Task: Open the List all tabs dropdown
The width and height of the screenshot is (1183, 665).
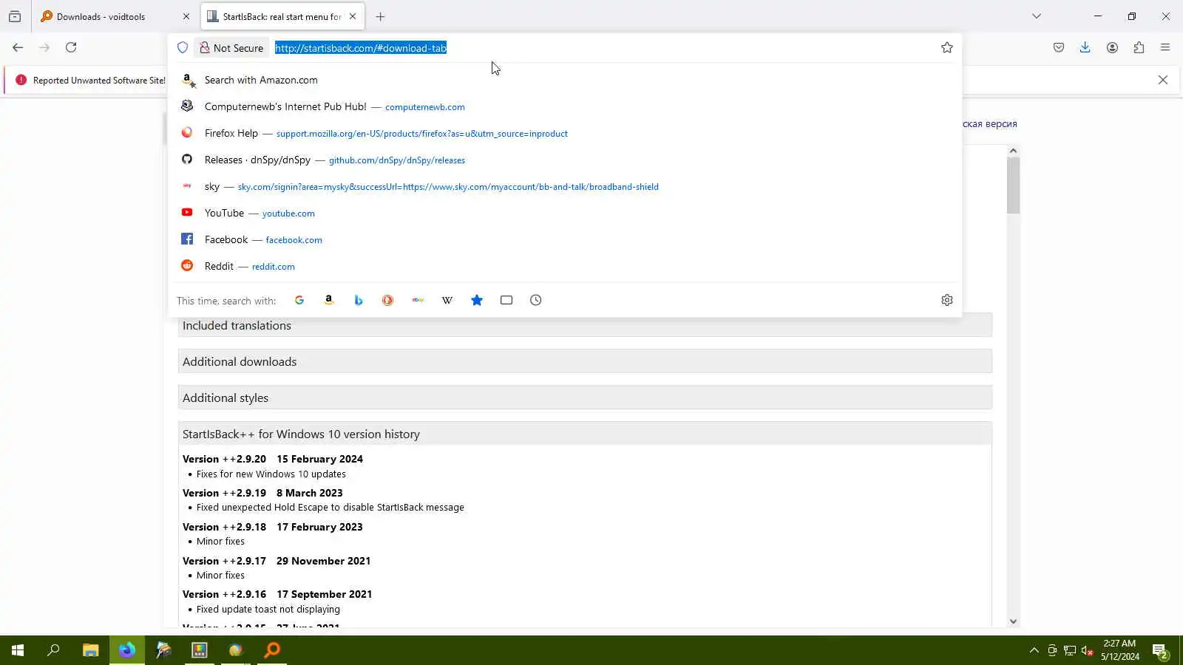Action: [x=1037, y=16]
